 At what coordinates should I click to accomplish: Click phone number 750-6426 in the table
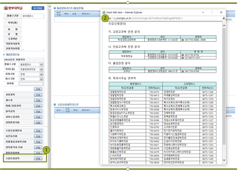coord(154,134)
